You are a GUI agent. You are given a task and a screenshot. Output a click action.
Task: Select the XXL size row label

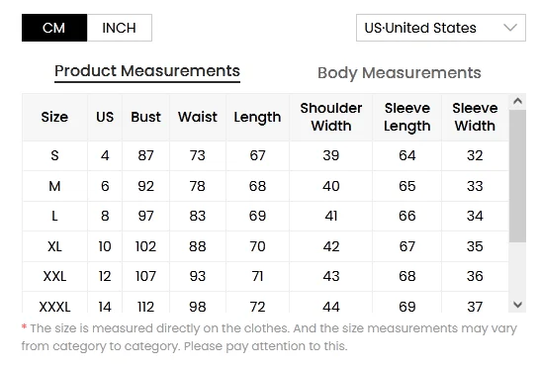click(x=54, y=276)
